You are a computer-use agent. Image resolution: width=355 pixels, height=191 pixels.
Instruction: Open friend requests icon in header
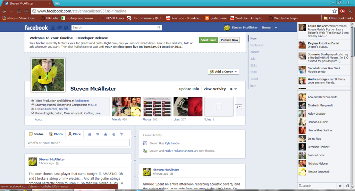pyautogui.click(x=53, y=28)
